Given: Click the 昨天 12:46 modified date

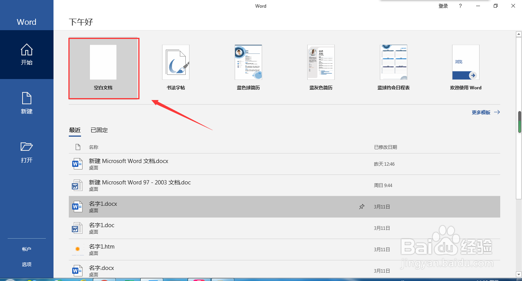Looking at the screenshot, I should click(384, 164).
